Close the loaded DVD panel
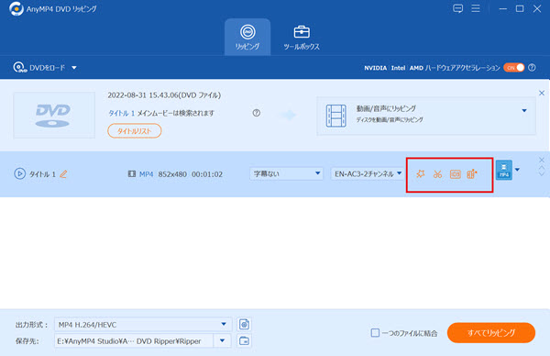This screenshot has width=550, height=356. pyautogui.click(x=542, y=93)
